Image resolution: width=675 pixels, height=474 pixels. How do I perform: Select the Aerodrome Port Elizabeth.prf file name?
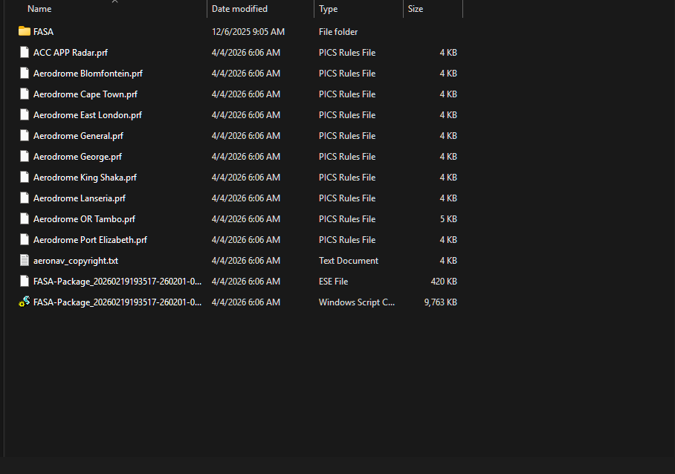(x=90, y=240)
